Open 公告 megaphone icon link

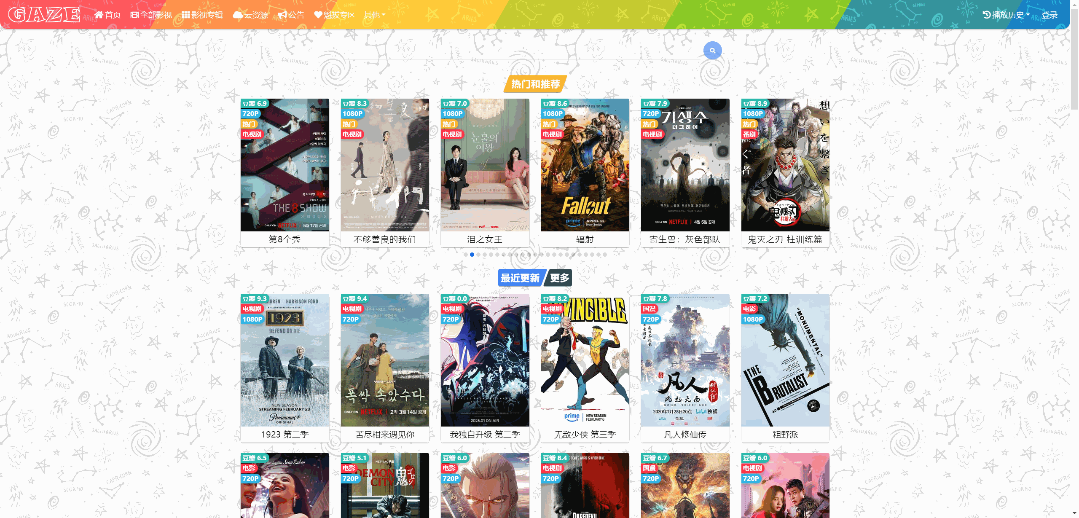291,15
